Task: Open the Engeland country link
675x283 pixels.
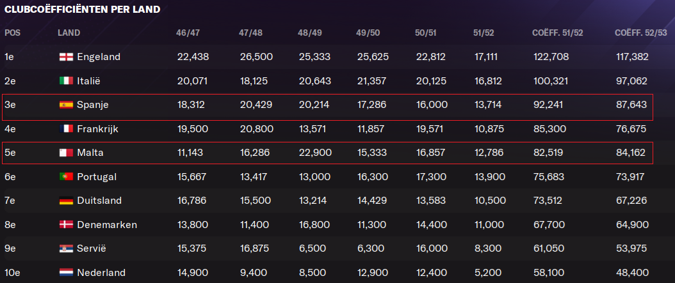Action: 99,57
